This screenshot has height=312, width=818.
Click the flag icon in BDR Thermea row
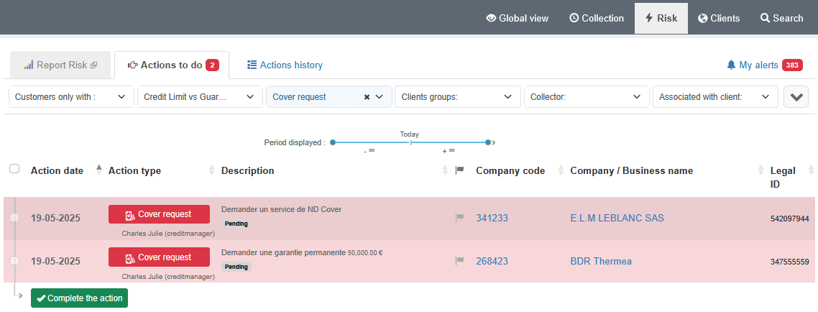click(459, 261)
